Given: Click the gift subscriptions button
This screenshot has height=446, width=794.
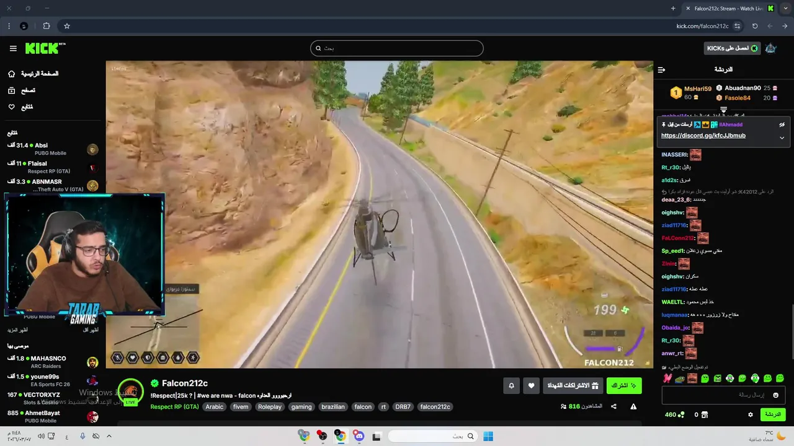Looking at the screenshot, I should (x=573, y=385).
